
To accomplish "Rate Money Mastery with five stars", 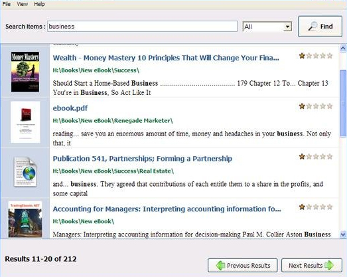I will 330,56.
